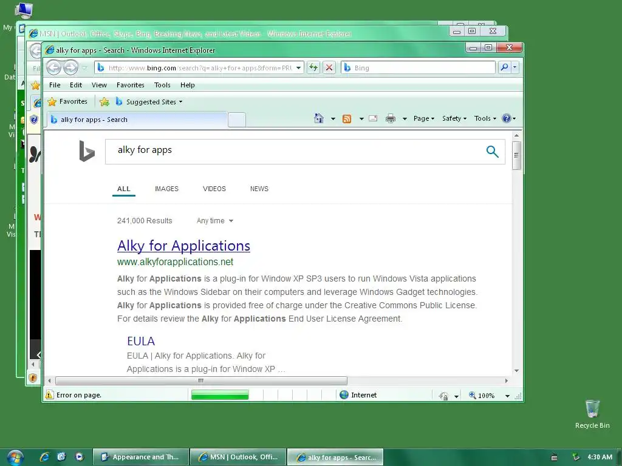Open the Alky for Applications result link
Screen dimensions: 622x466
(x=183, y=246)
